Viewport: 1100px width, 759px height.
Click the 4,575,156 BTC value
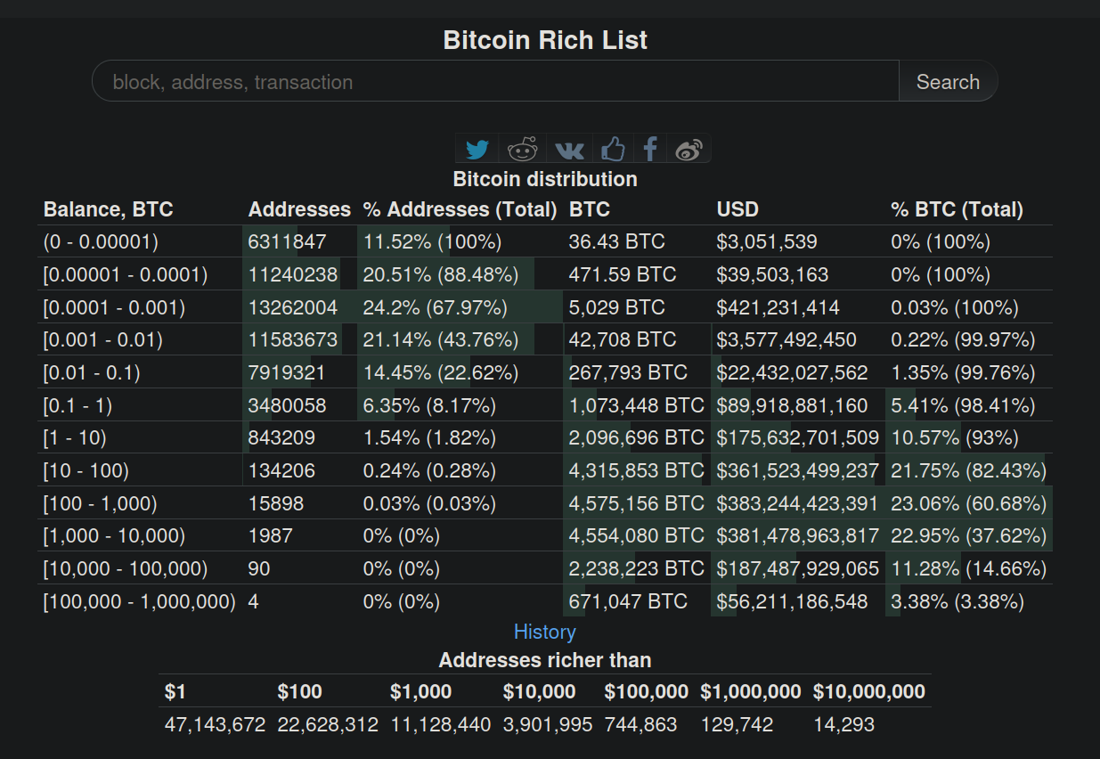pos(637,503)
